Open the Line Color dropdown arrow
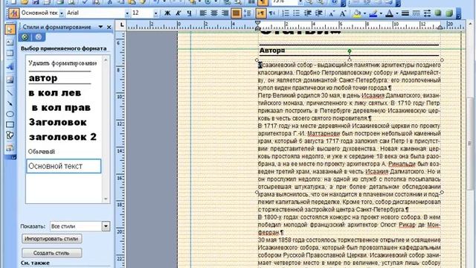The height and width of the screenshot is (268, 476). [x=381, y=13]
